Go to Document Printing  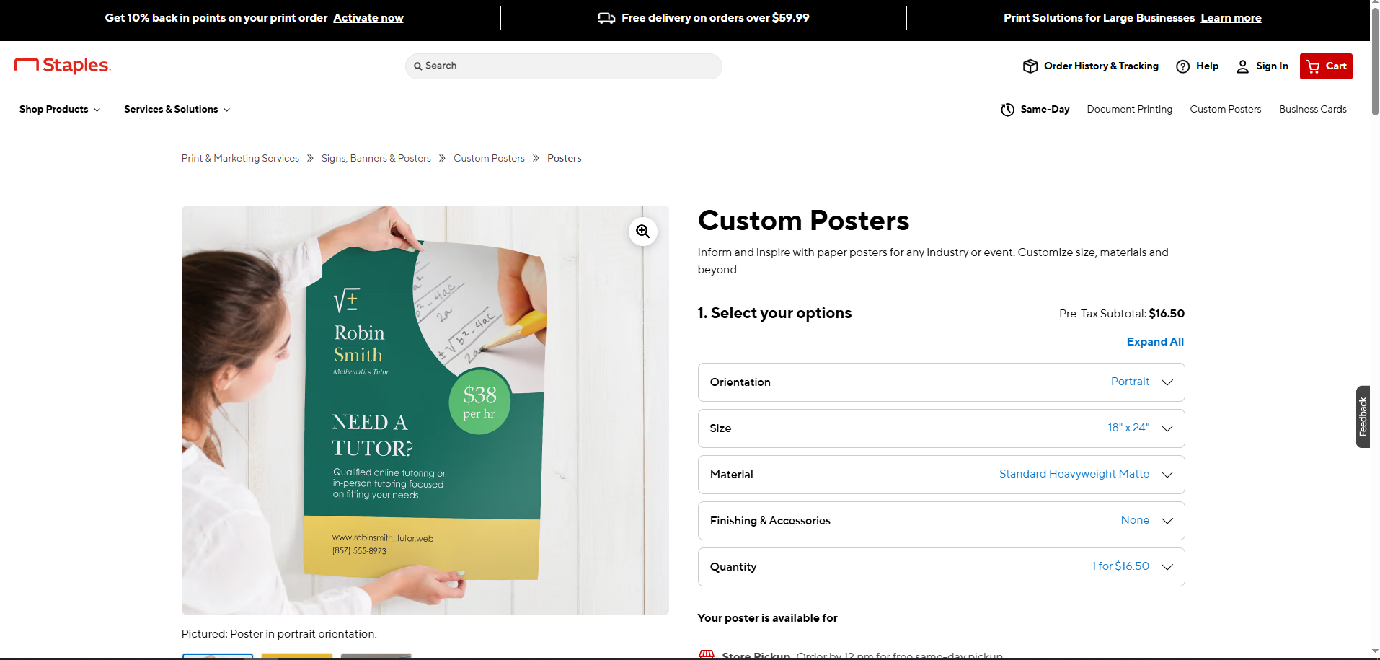pyautogui.click(x=1130, y=110)
